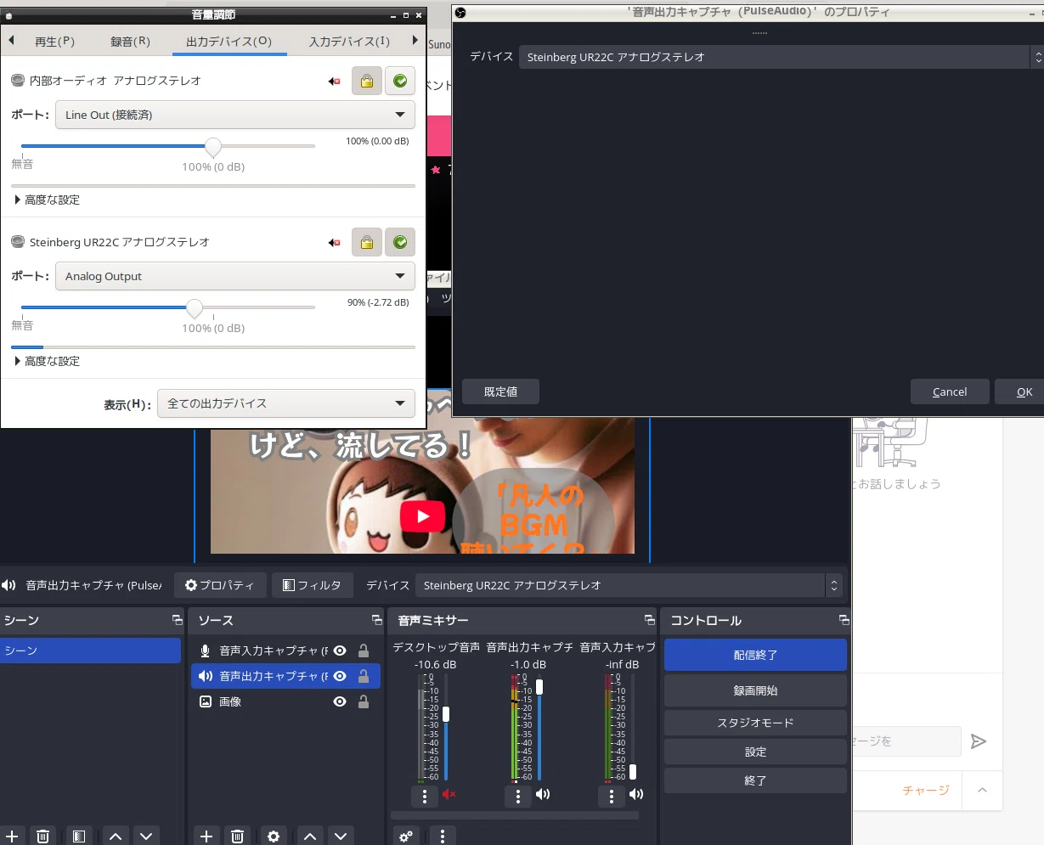Toggle channel lock for Steinberg UR22C
The image size is (1044, 845).
click(x=367, y=243)
